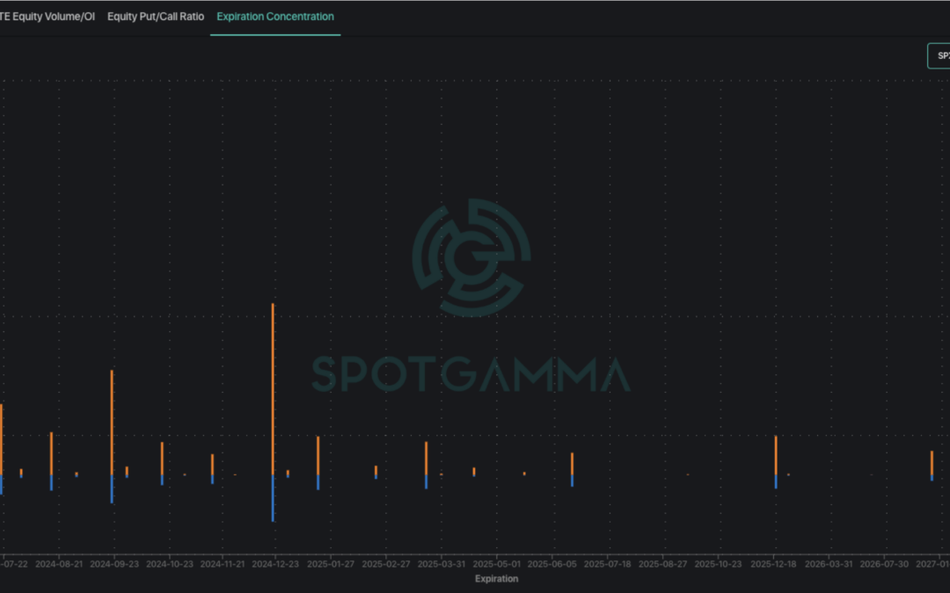Click the tallest orange bar at 2024-12-23

click(x=274, y=389)
